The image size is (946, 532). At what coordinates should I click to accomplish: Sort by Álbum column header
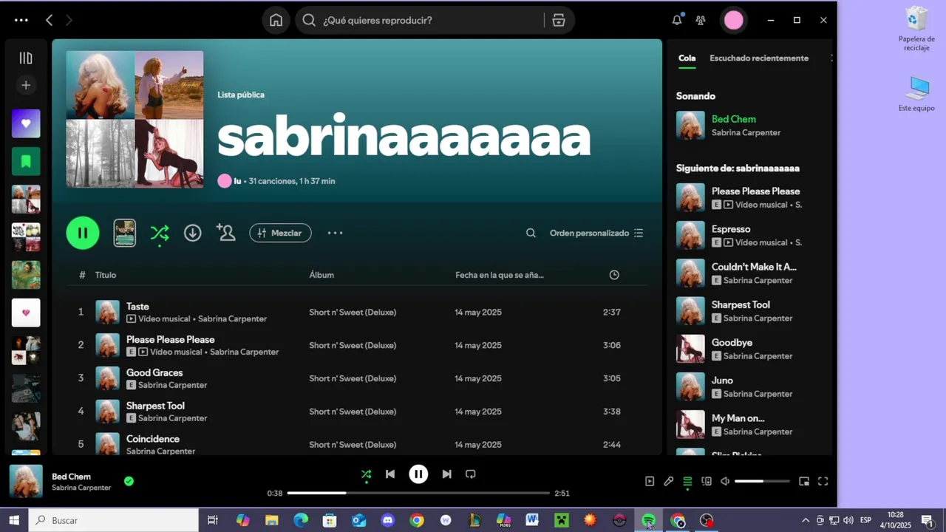point(321,275)
